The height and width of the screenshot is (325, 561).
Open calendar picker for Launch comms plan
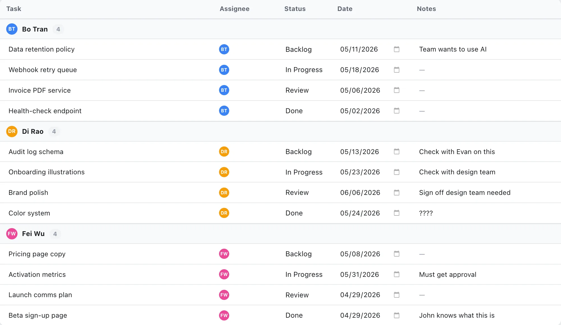(x=396, y=295)
